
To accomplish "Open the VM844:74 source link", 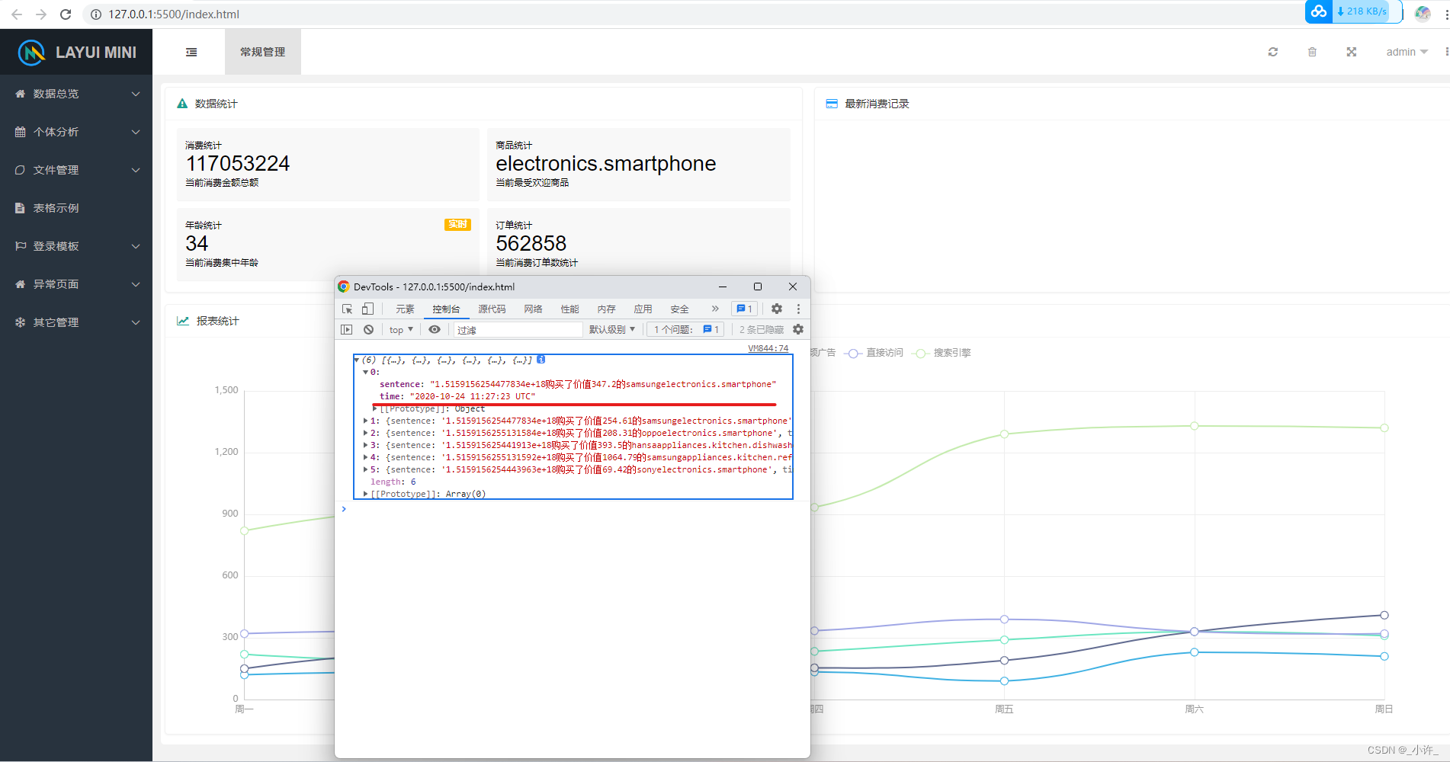I will (768, 348).
